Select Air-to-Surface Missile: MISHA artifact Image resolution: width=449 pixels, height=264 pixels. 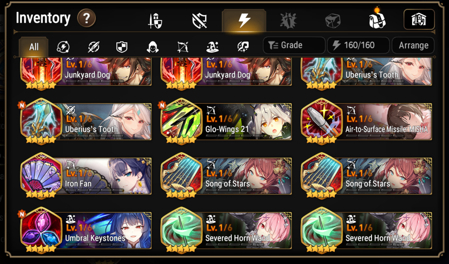(367, 122)
